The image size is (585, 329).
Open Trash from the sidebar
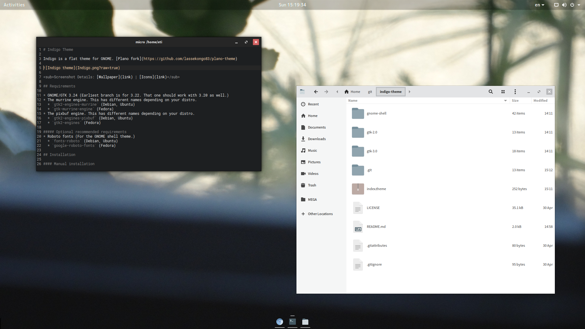tap(312, 185)
